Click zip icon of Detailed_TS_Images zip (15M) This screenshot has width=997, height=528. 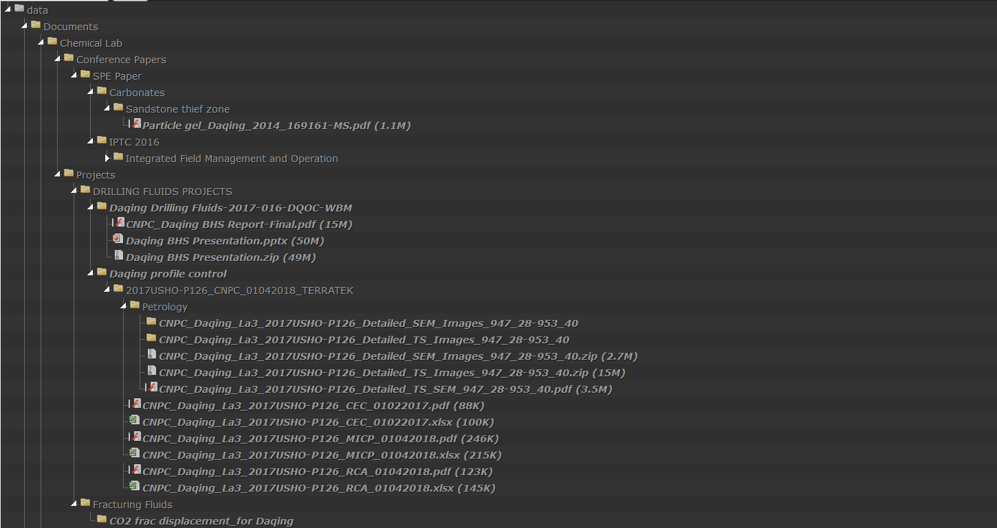[152, 371]
